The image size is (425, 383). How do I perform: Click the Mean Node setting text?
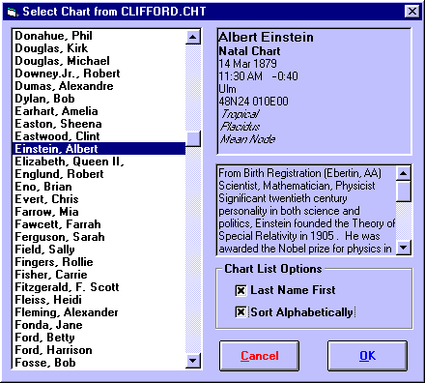pyautogui.click(x=248, y=139)
